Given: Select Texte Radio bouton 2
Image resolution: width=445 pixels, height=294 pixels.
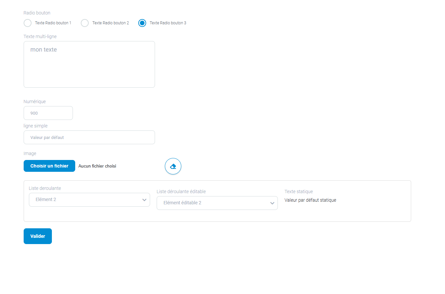Looking at the screenshot, I should [85, 23].
